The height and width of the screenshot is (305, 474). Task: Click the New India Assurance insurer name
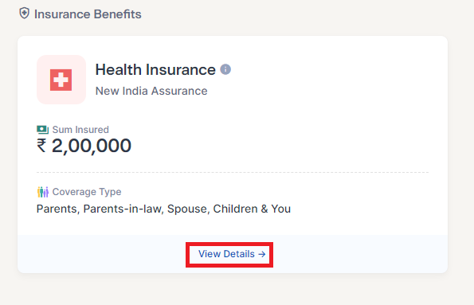pos(151,91)
